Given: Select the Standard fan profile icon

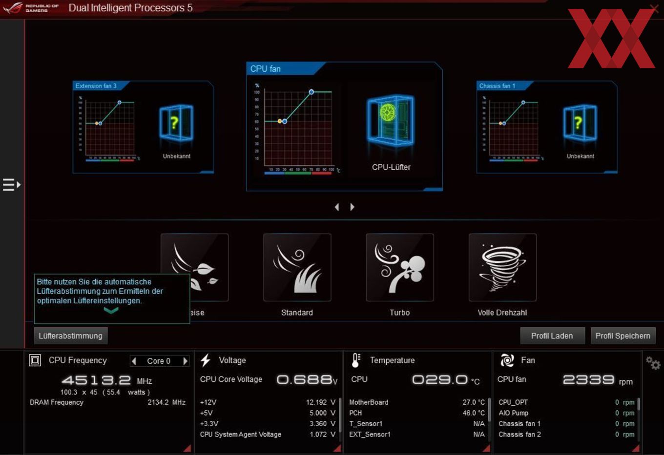Looking at the screenshot, I should pyautogui.click(x=297, y=267).
